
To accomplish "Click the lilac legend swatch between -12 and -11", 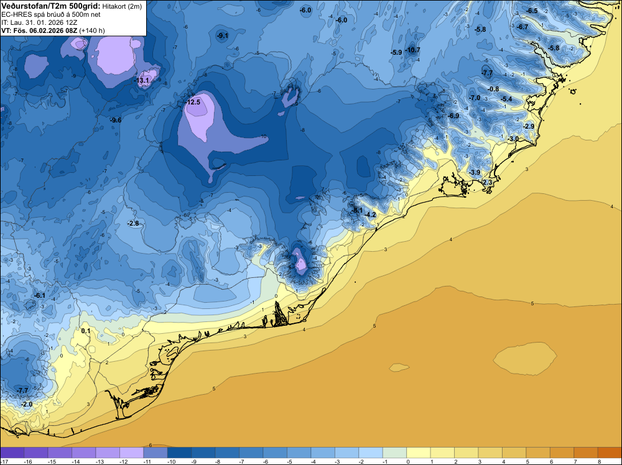I will click(132, 453).
